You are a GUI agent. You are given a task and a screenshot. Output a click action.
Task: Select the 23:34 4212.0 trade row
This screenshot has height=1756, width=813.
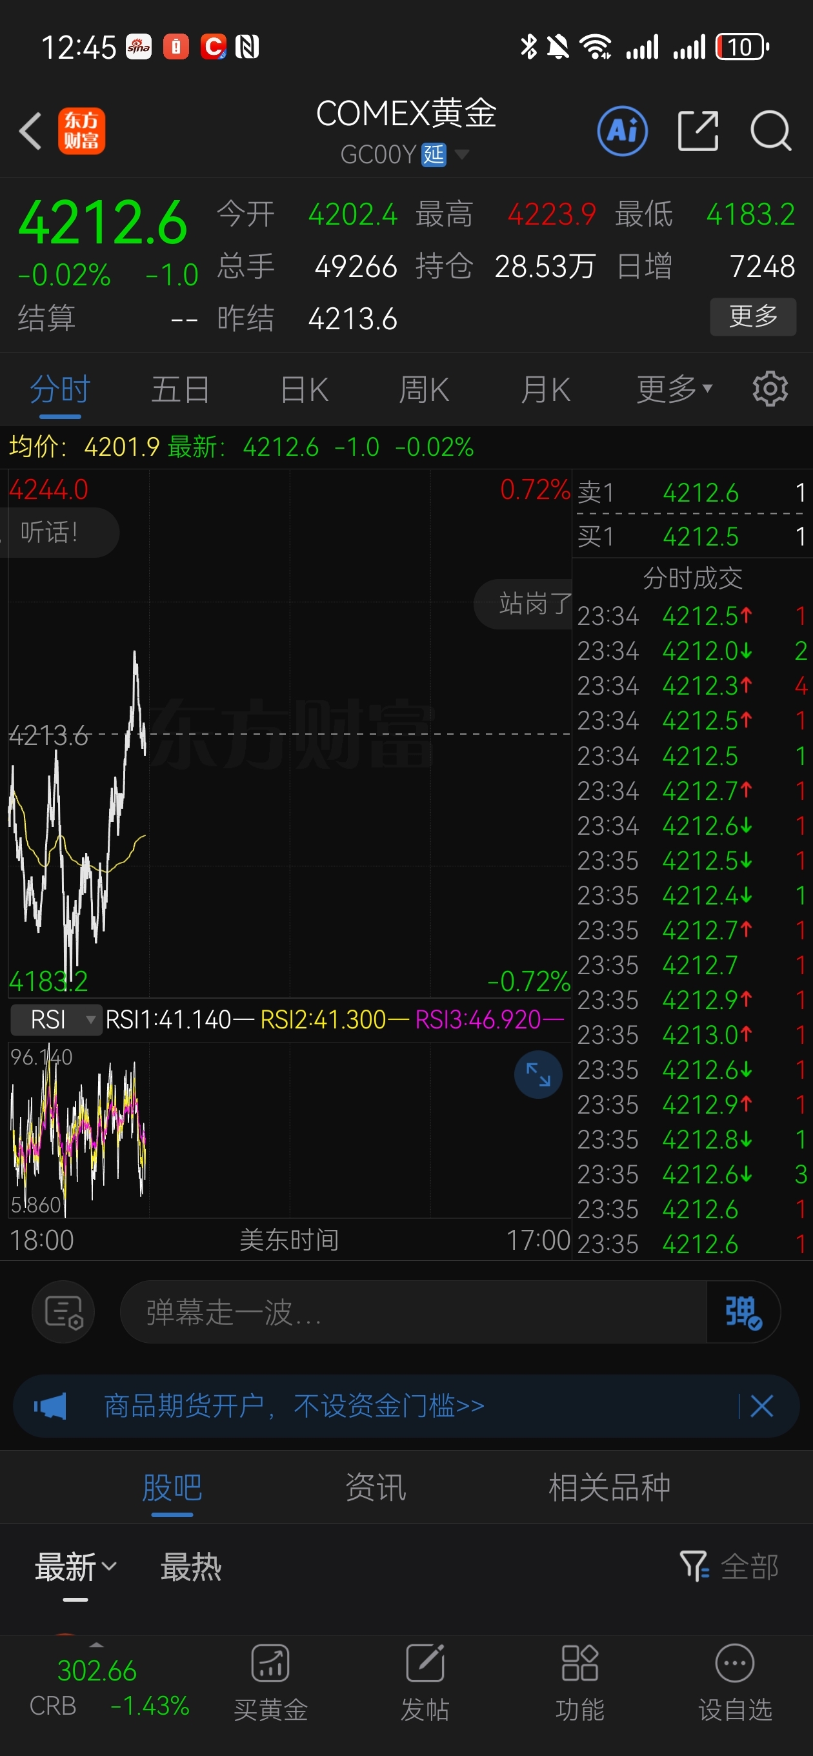coord(691,650)
